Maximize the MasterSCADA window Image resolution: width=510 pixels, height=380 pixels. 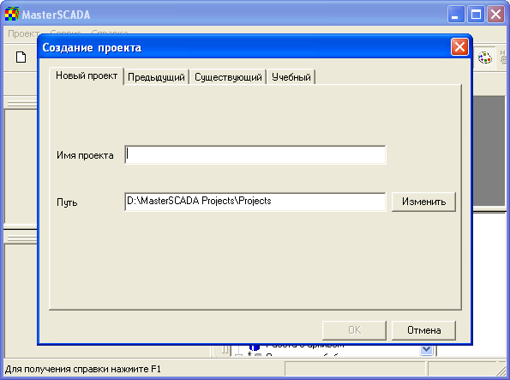[x=476, y=15]
